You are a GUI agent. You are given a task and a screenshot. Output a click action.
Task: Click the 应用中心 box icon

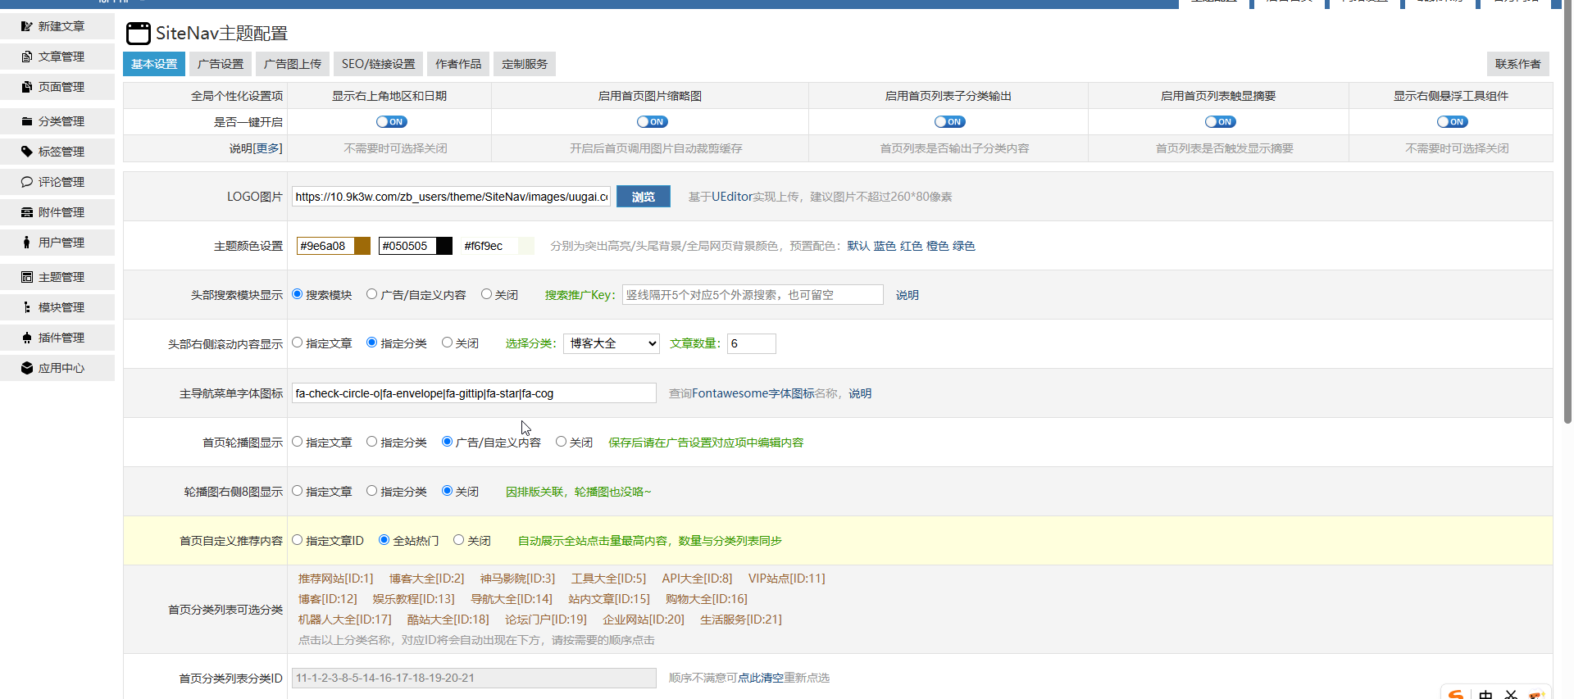pos(27,368)
